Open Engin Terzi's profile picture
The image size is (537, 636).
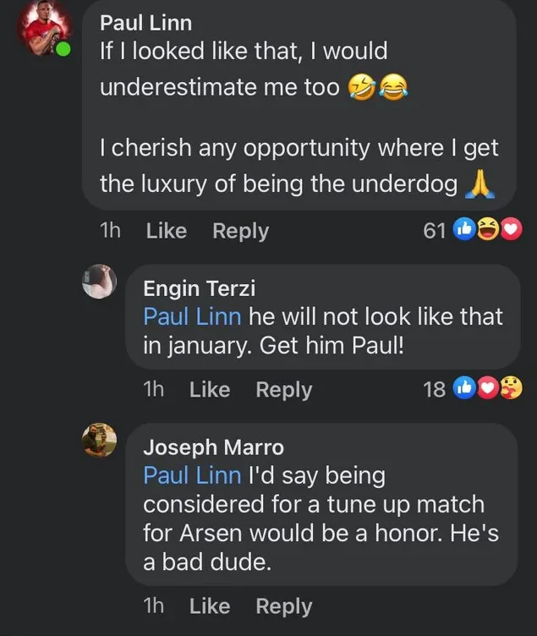click(99, 282)
